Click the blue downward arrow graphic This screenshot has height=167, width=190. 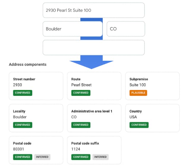(91, 62)
